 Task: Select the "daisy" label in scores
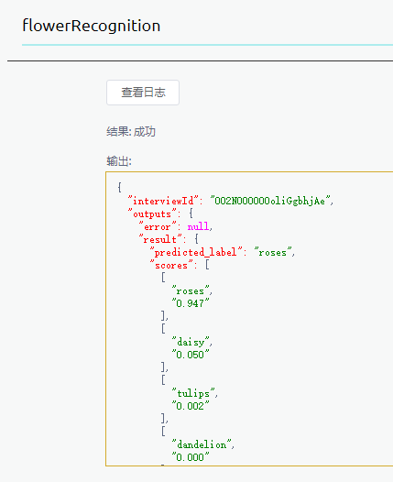coord(191,342)
